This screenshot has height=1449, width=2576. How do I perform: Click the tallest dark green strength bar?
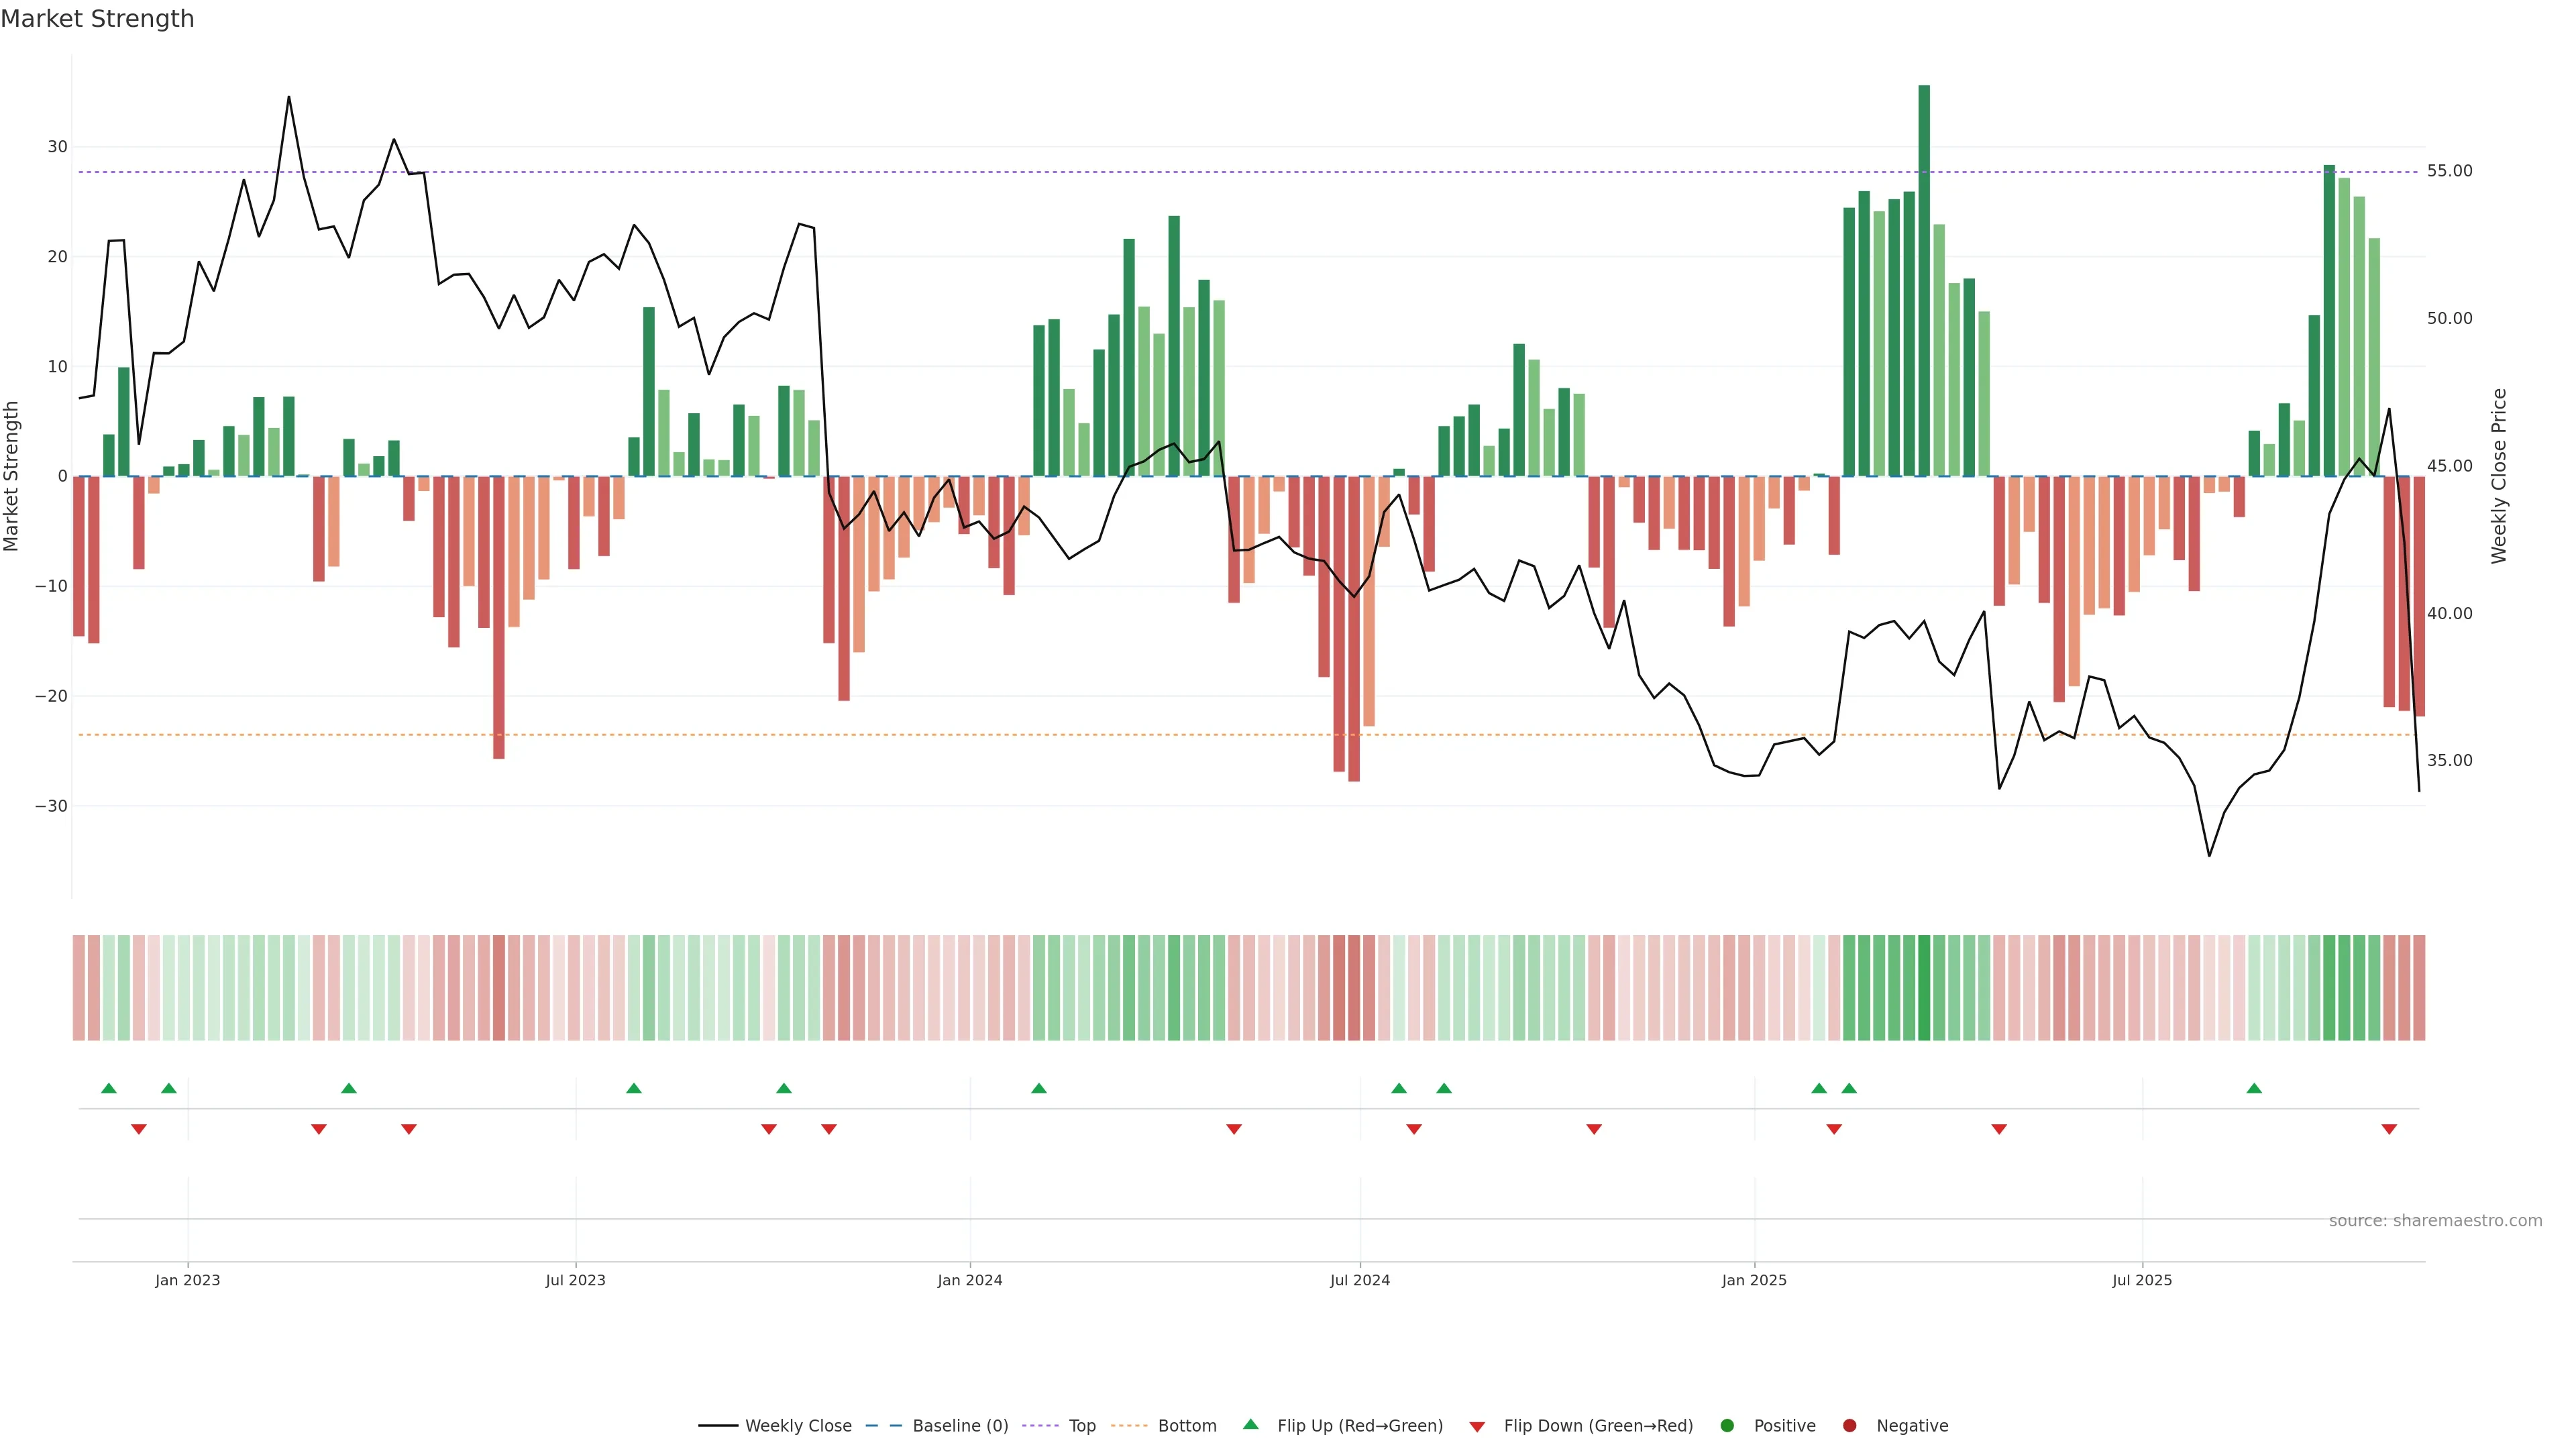click(x=1924, y=280)
